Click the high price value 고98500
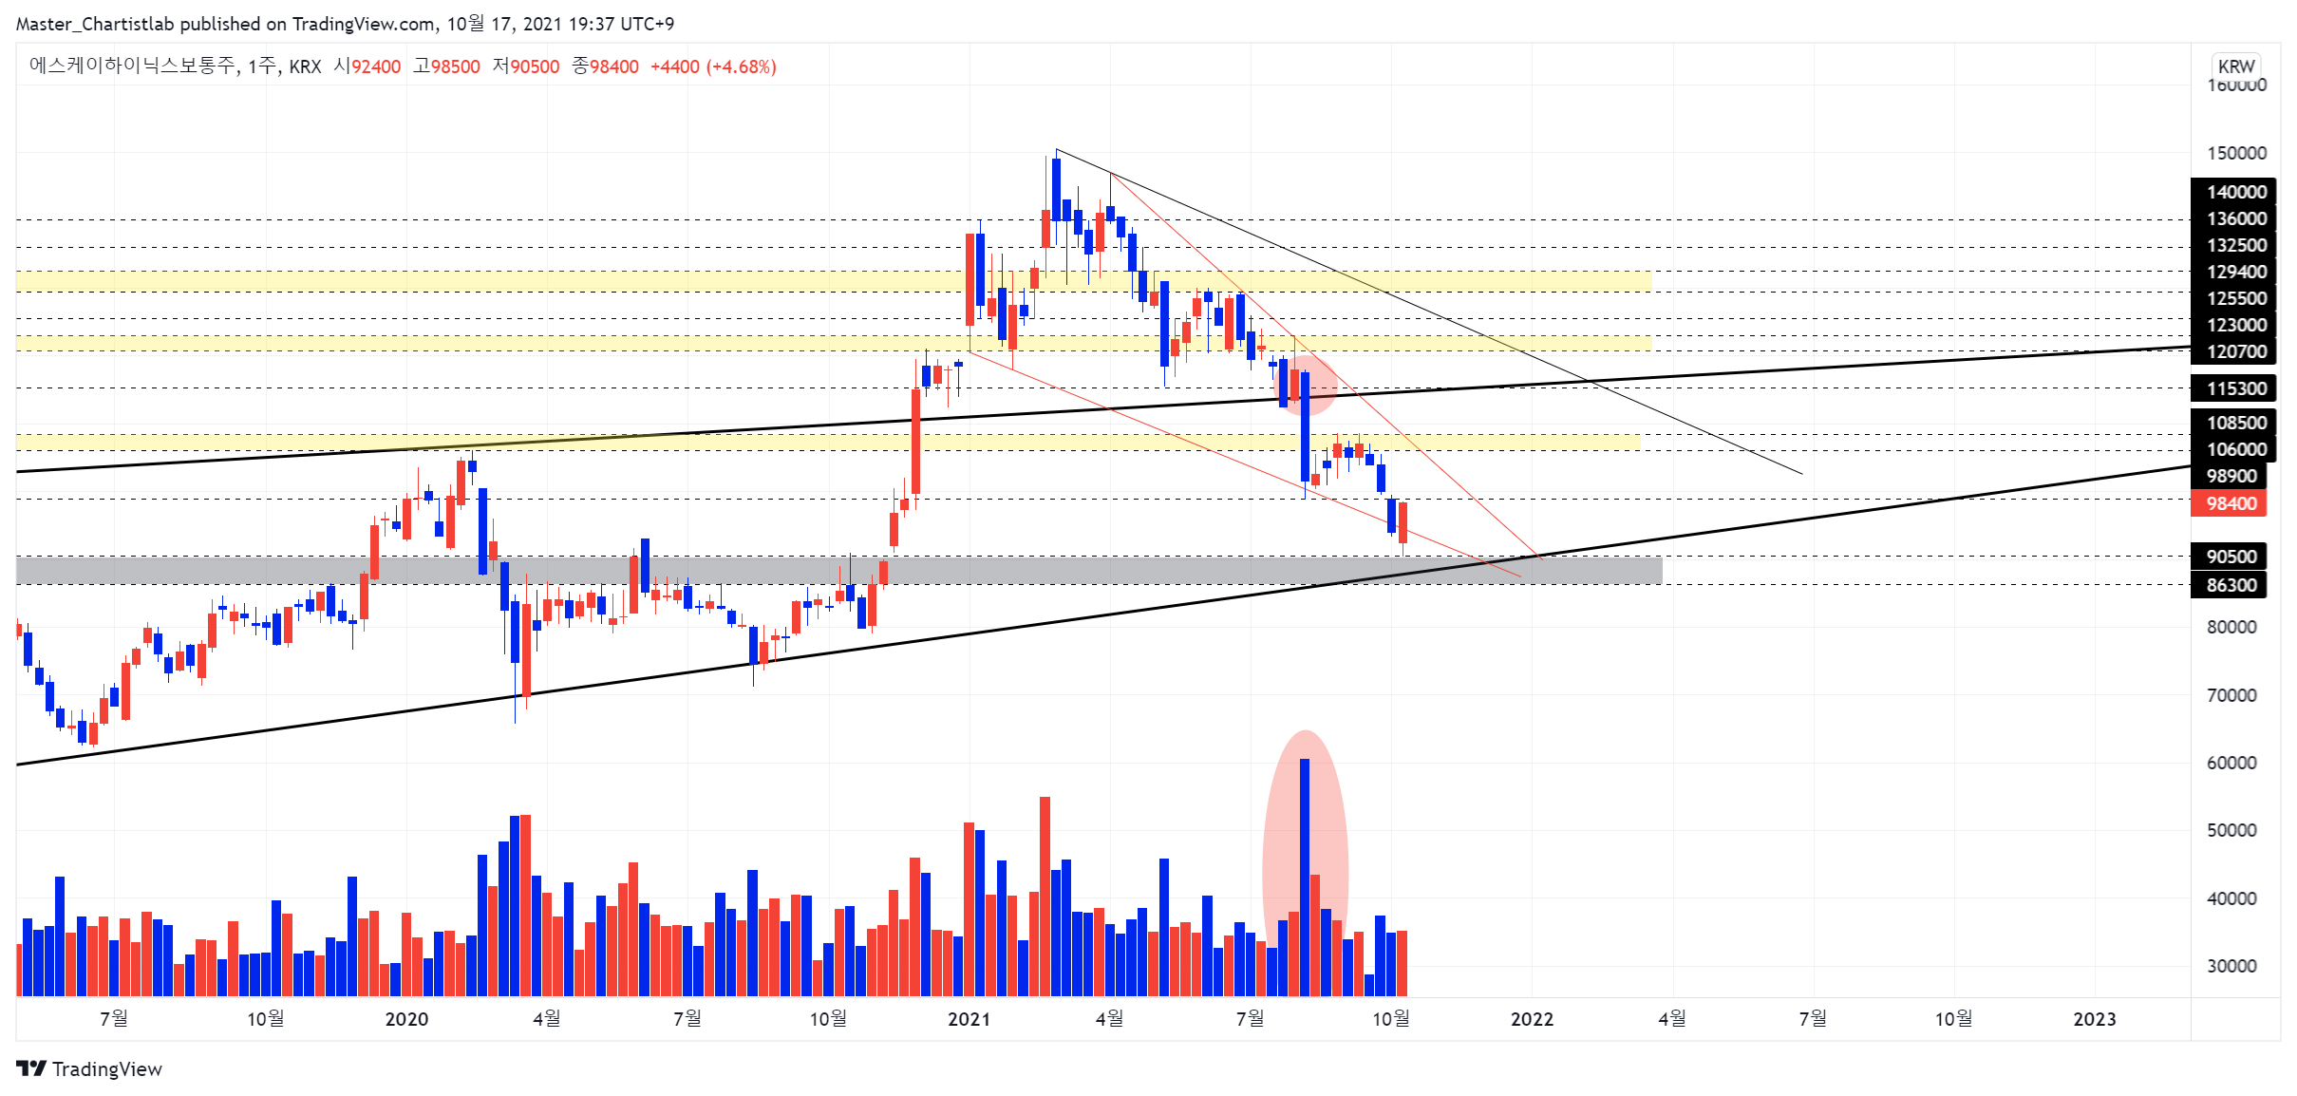Viewport: 2297px width, 1096px height. point(446,66)
